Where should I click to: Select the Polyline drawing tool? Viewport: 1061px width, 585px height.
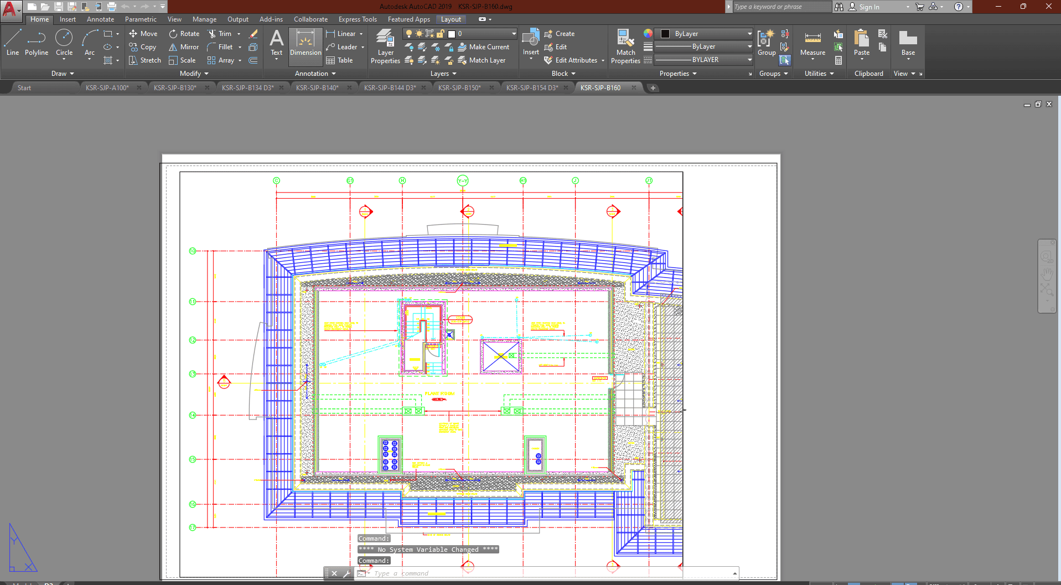tap(37, 43)
